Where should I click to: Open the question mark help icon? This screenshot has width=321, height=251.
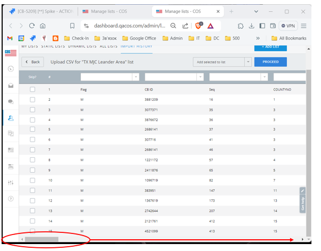pyautogui.click(x=11, y=199)
